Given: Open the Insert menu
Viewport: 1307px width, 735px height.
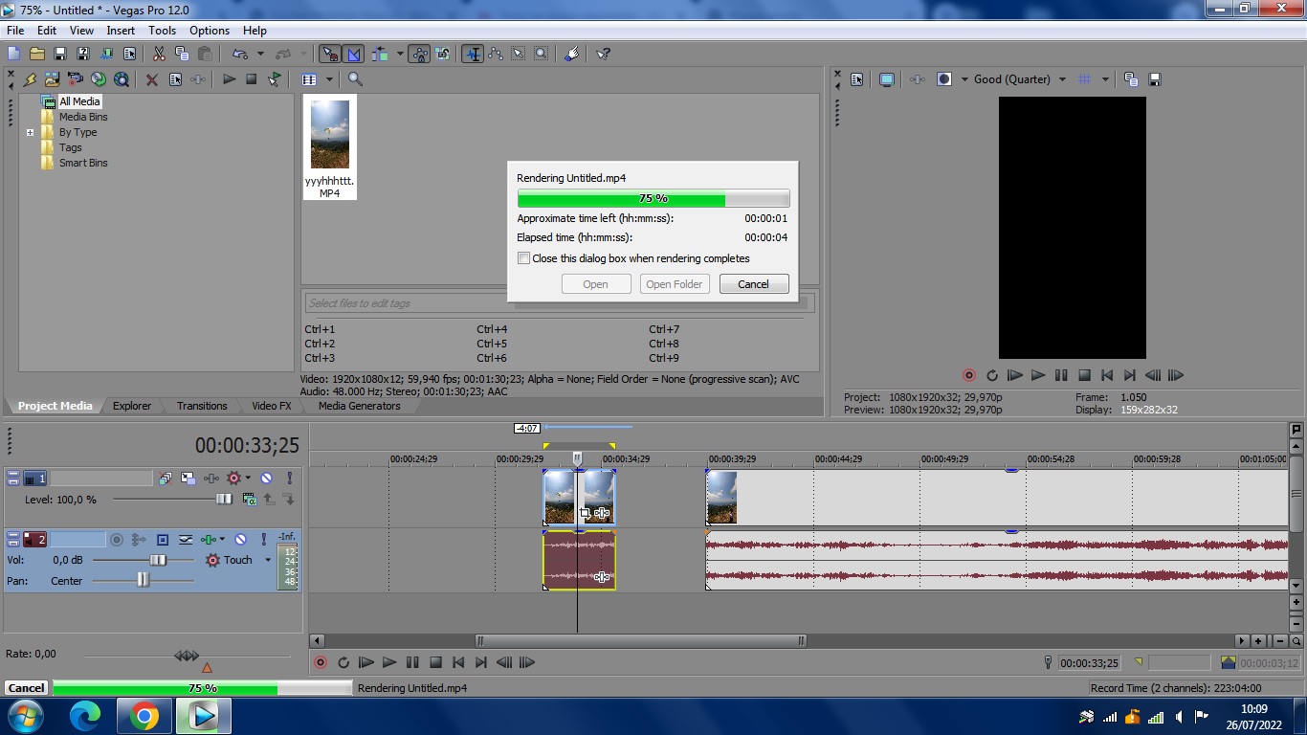Looking at the screenshot, I should pos(121,31).
